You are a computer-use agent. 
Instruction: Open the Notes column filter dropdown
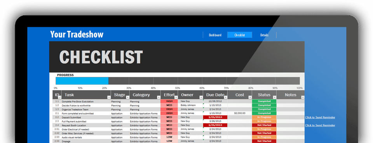(303, 97)
